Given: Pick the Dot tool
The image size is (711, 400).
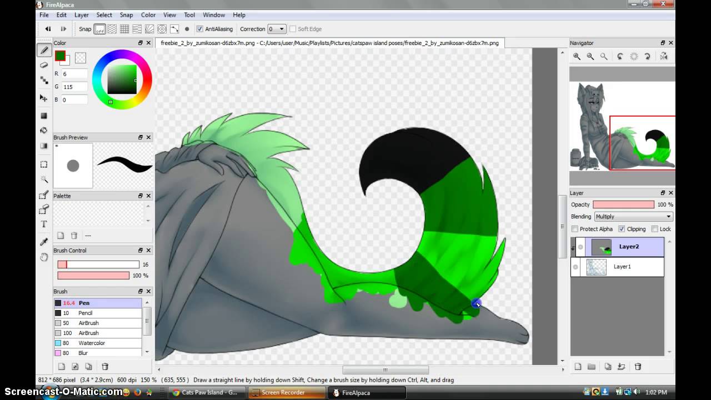Looking at the screenshot, I should point(44,81).
